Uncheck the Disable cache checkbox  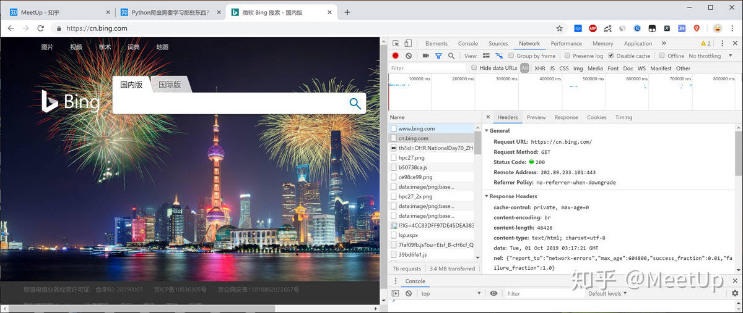coord(610,56)
